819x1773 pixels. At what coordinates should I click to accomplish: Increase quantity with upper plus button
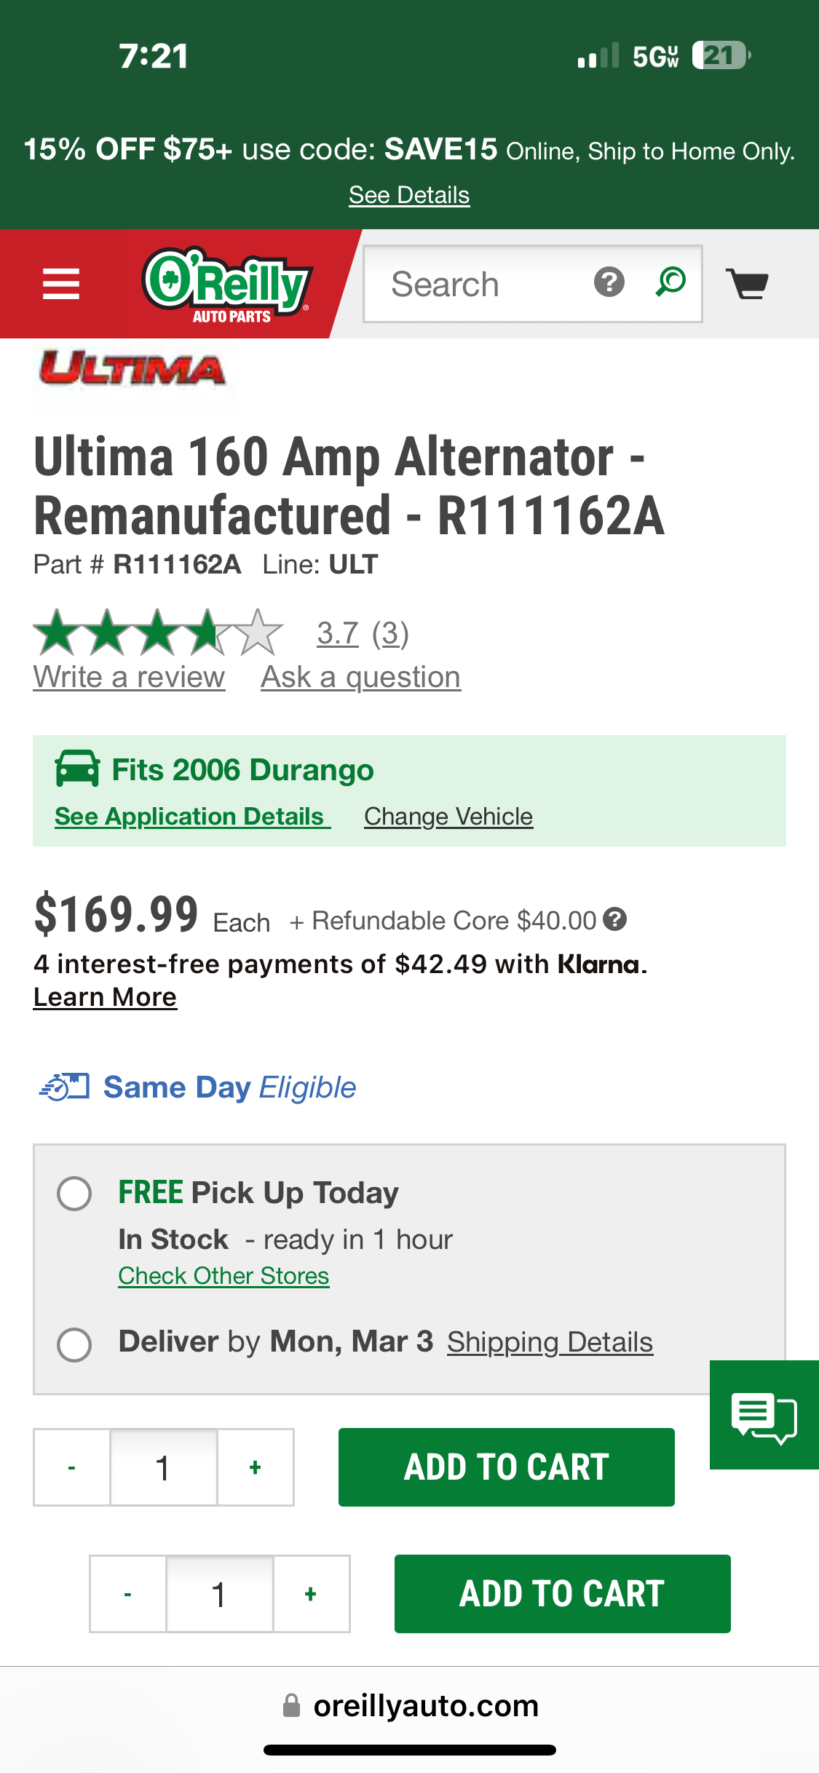[256, 1467]
